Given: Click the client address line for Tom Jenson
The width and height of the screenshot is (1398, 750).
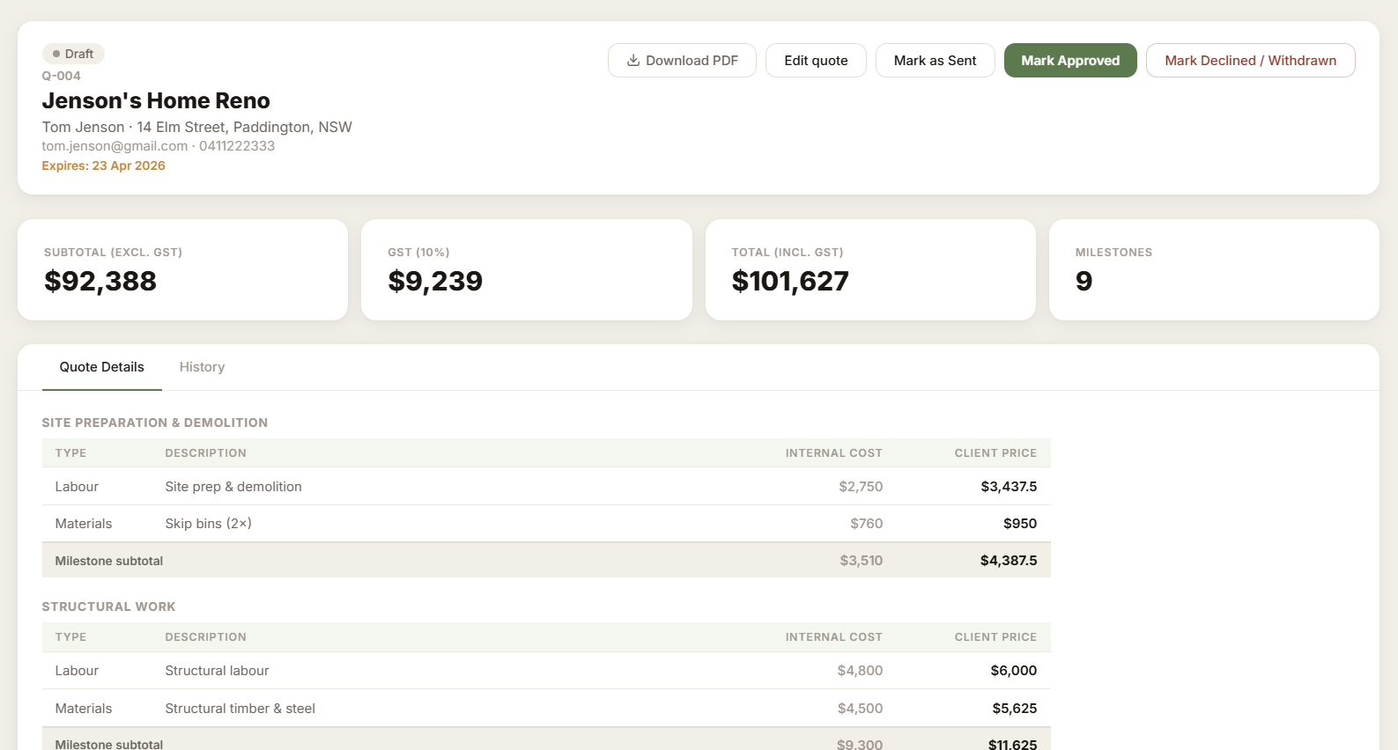Looking at the screenshot, I should pyautogui.click(x=196, y=127).
